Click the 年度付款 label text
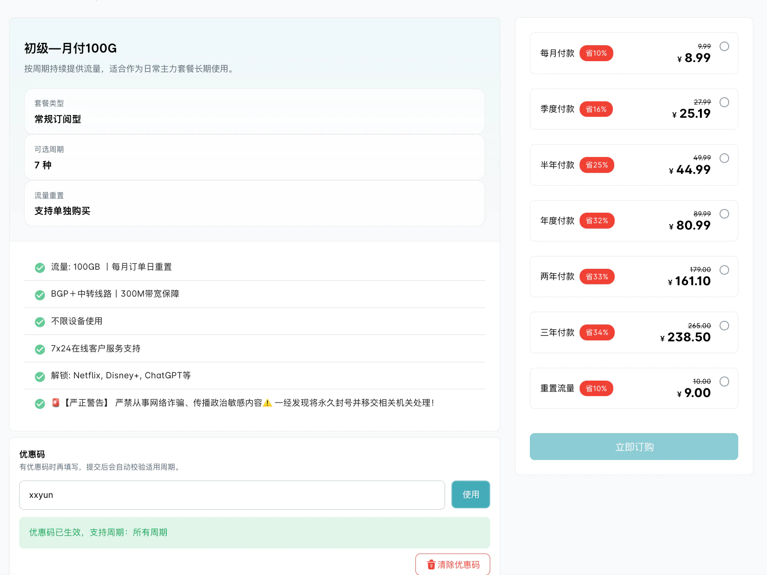This screenshot has width=767, height=575. pyautogui.click(x=557, y=221)
